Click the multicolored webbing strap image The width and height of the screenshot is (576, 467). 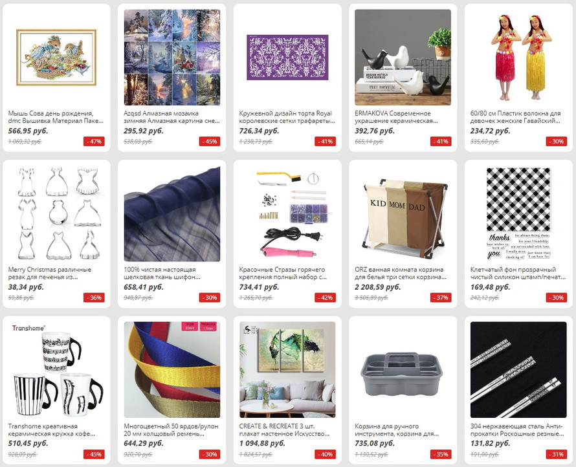[172, 370]
